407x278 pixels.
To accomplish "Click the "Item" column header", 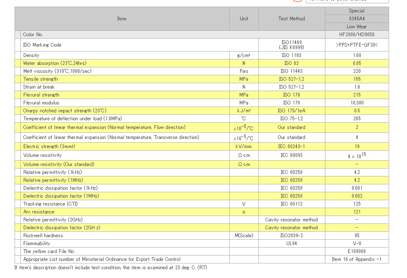I will 122,19.
